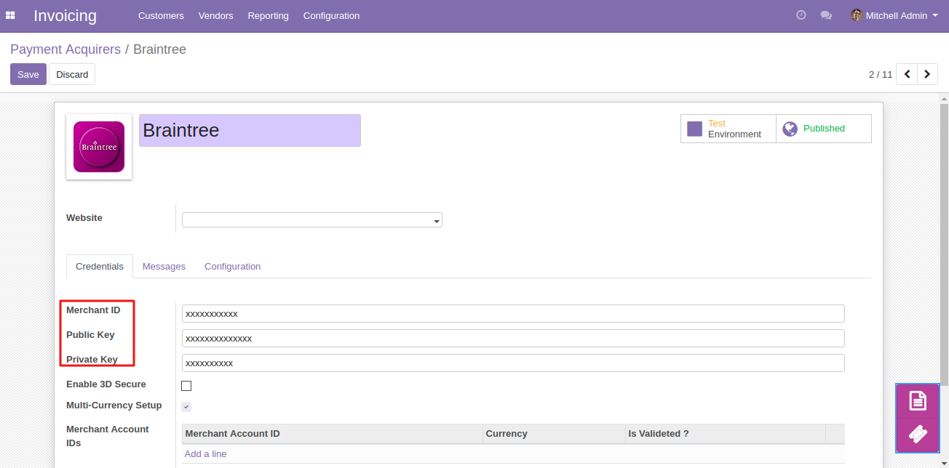This screenshot has width=949, height=468.
Task: Open the Customers menu
Action: pos(161,15)
